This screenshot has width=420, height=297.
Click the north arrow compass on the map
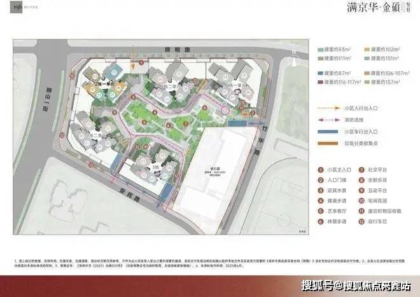coord(294,58)
